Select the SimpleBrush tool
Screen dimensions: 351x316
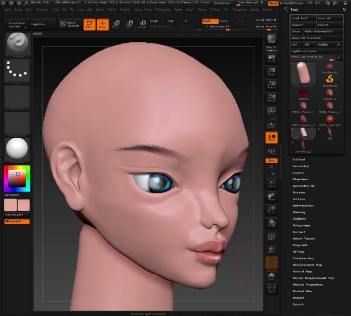[x=329, y=81]
